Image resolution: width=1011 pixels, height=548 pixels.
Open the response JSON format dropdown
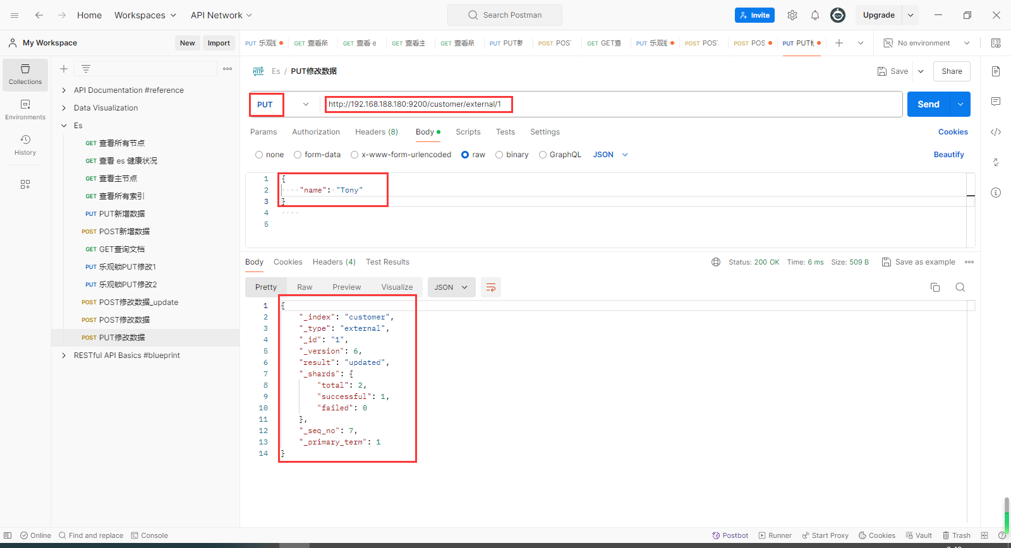451,287
